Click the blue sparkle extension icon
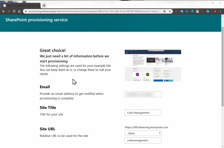The width and height of the screenshot is (224, 148). click(x=192, y=11)
